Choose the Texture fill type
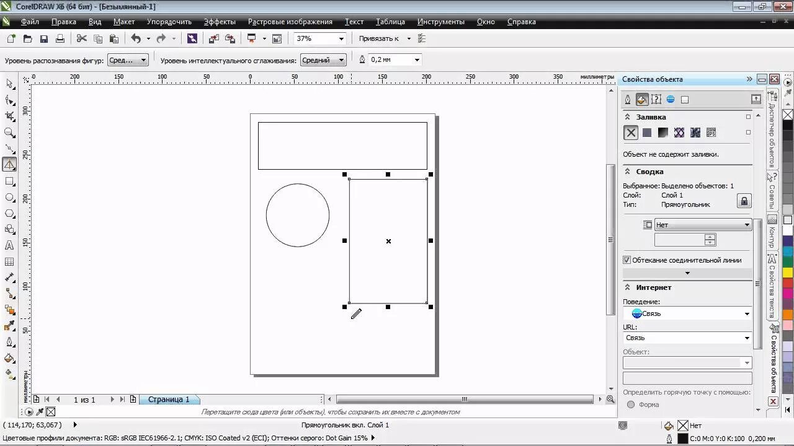Screen dimensions: 794x446 click(x=695, y=133)
